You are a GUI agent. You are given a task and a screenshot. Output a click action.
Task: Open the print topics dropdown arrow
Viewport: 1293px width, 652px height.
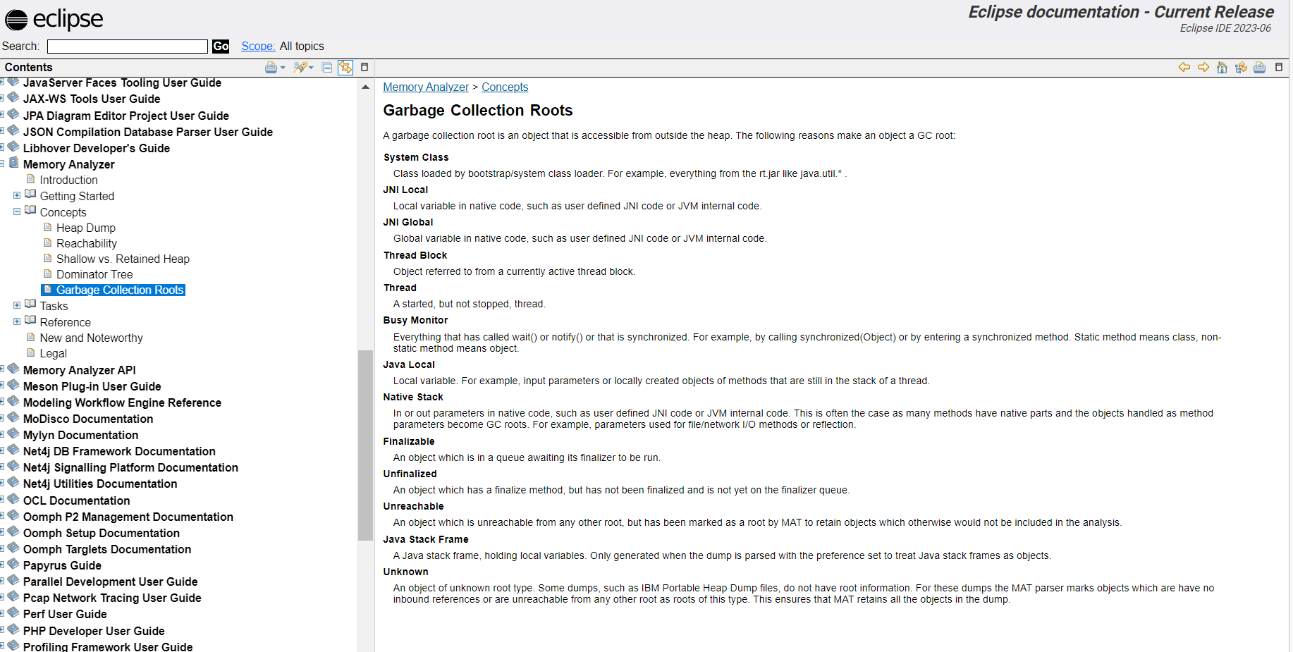[x=283, y=68]
